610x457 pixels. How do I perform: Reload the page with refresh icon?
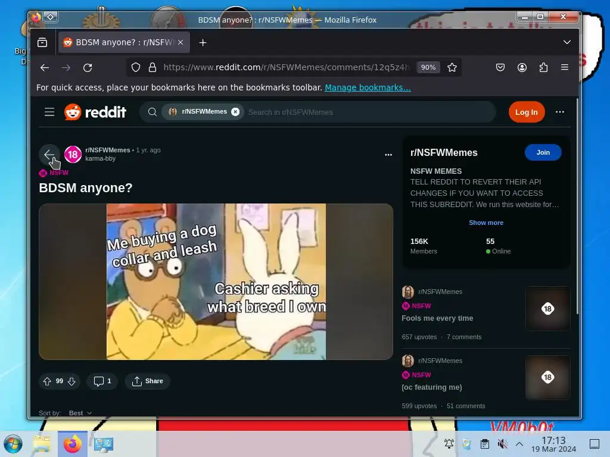88,68
